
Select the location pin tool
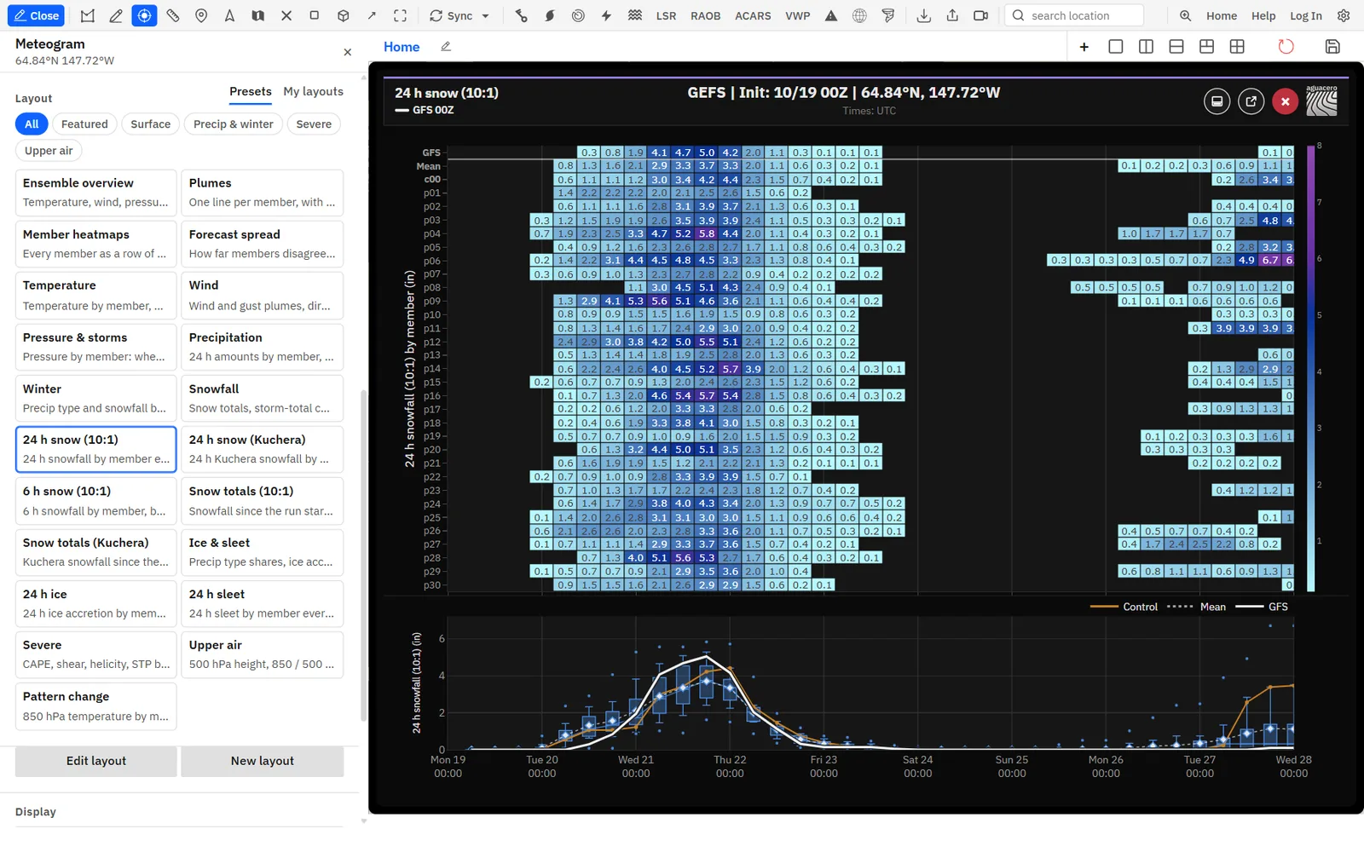click(x=201, y=15)
